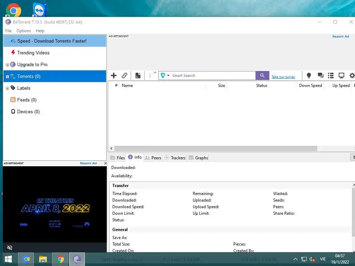The width and height of the screenshot is (355, 266).
Task: Open preferences gear icon
Action: coord(352,76)
